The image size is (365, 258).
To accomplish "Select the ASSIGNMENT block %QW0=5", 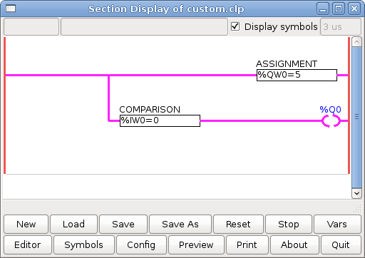I will 297,75.
